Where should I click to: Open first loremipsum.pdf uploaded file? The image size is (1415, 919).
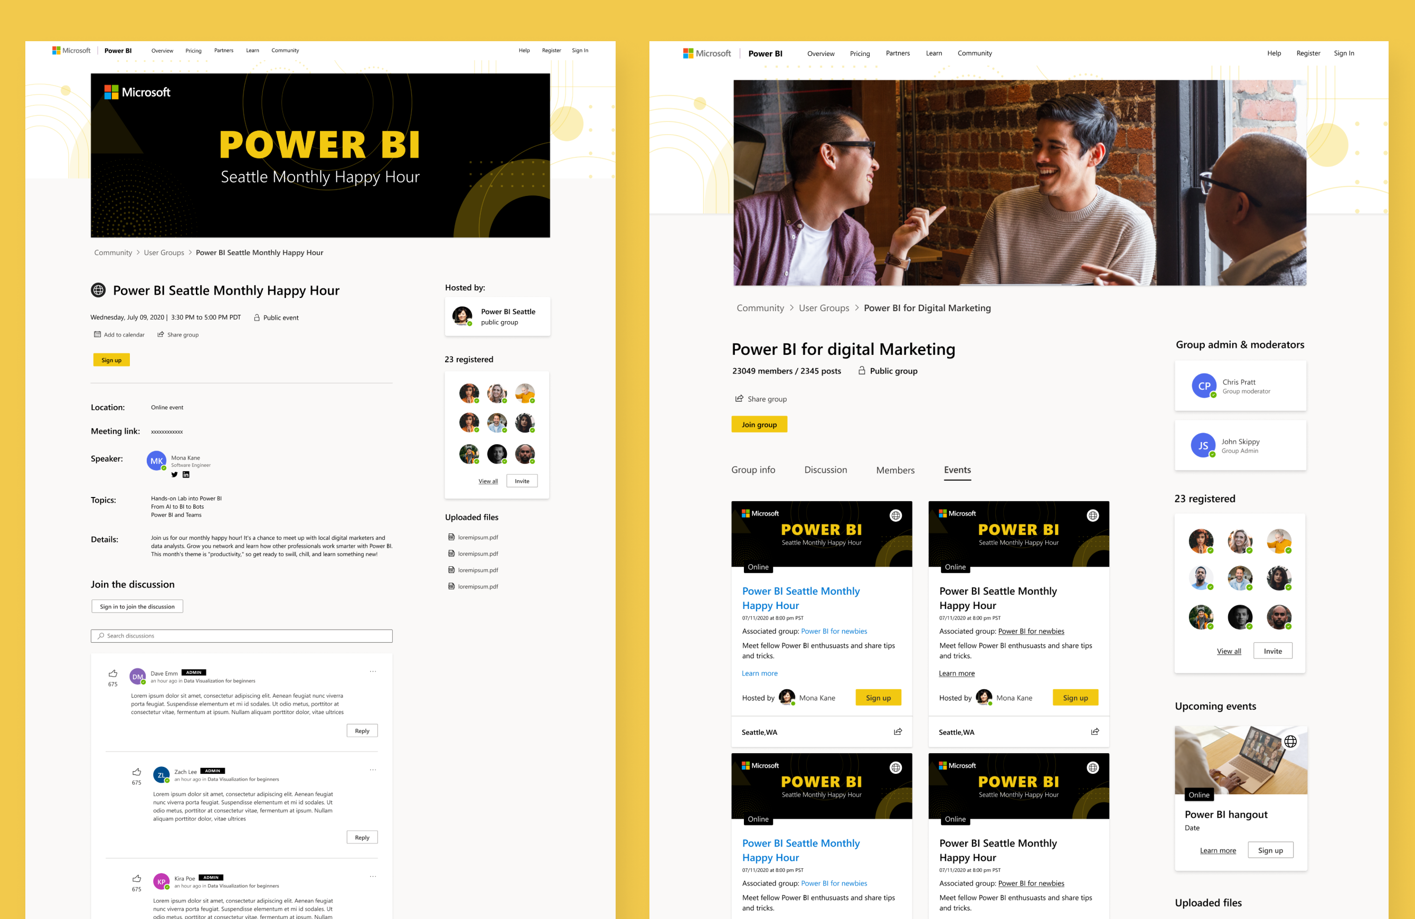point(477,537)
